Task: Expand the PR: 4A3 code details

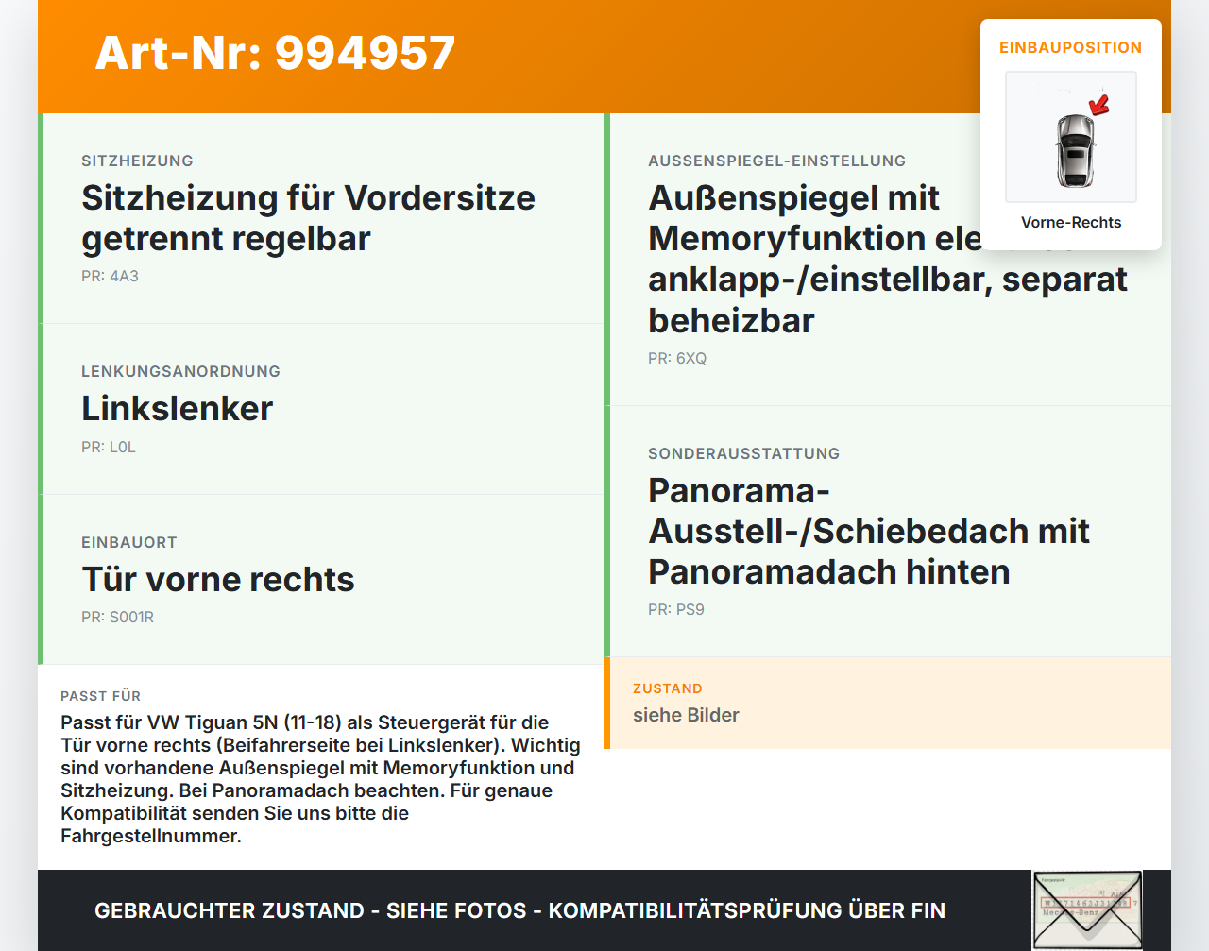Action: [110, 277]
